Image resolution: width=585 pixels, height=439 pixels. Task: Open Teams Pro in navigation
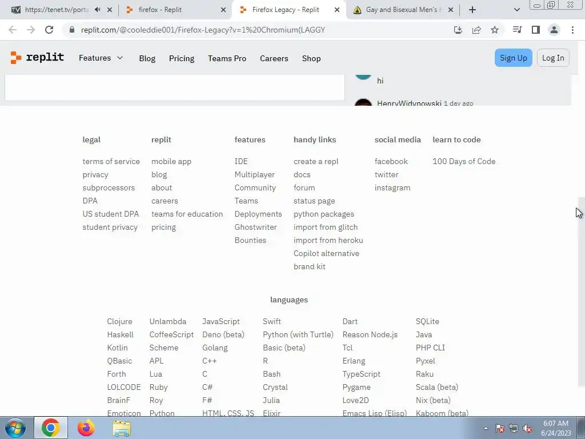tap(227, 58)
